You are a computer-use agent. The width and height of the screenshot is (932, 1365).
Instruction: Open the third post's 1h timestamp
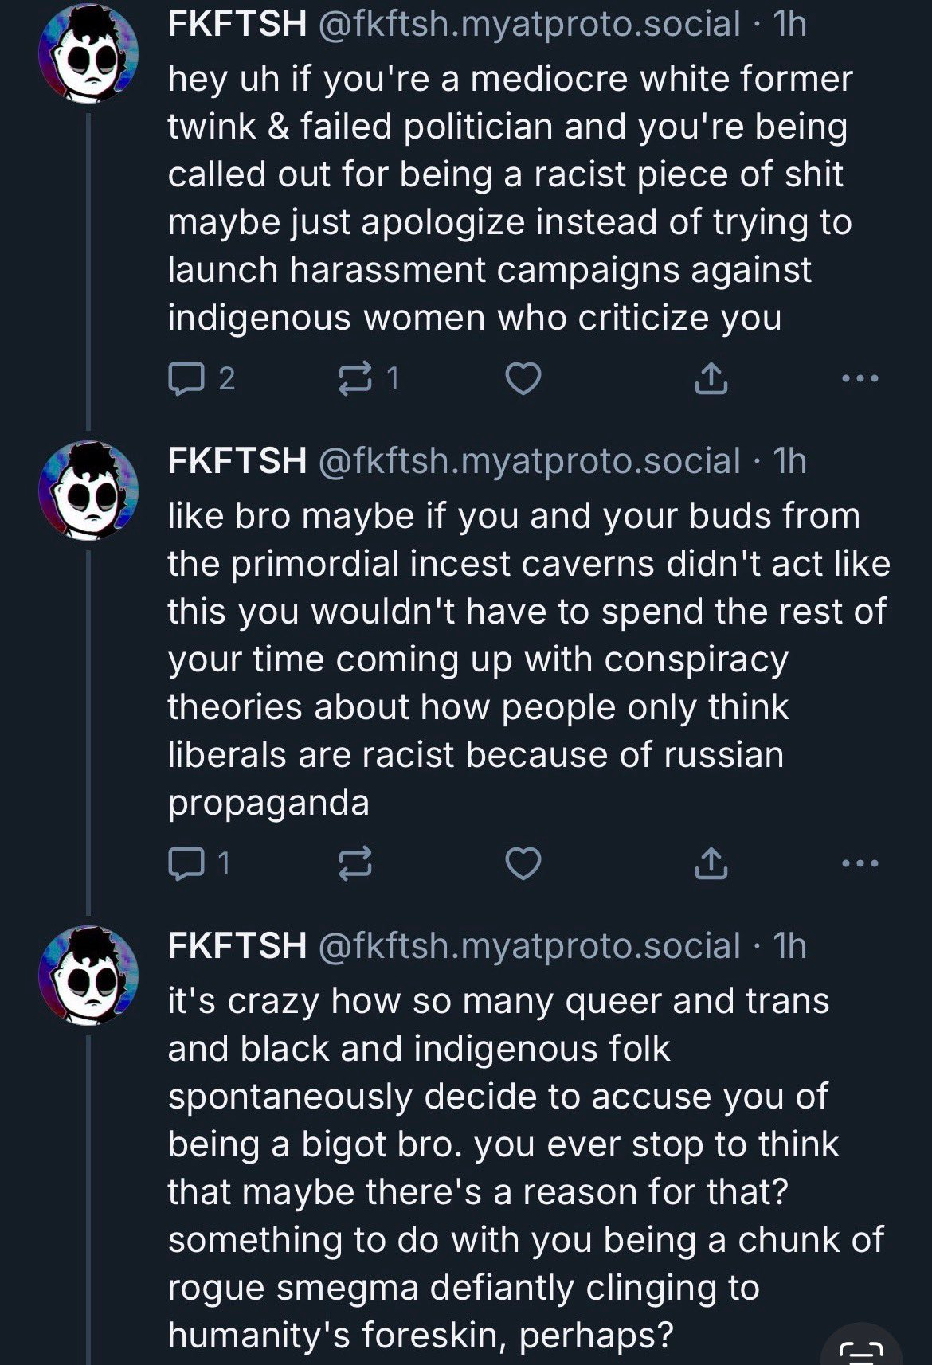coord(790,945)
